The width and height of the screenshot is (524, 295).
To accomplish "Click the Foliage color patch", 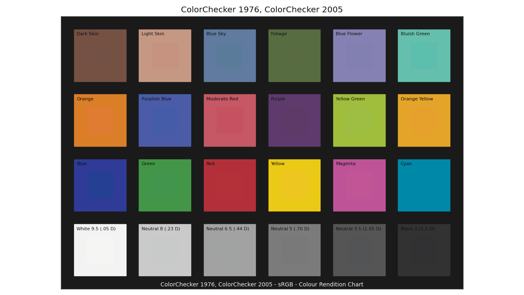I will pos(294,56).
